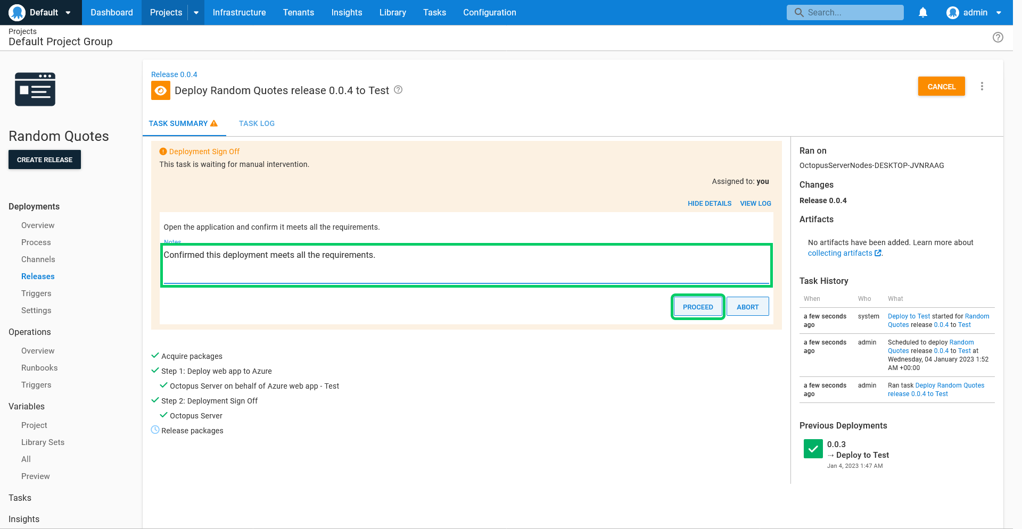Open Deployments Overview in sidebar
The width and height of the screenshot is (1022, 529).
(x=38, y=225)
